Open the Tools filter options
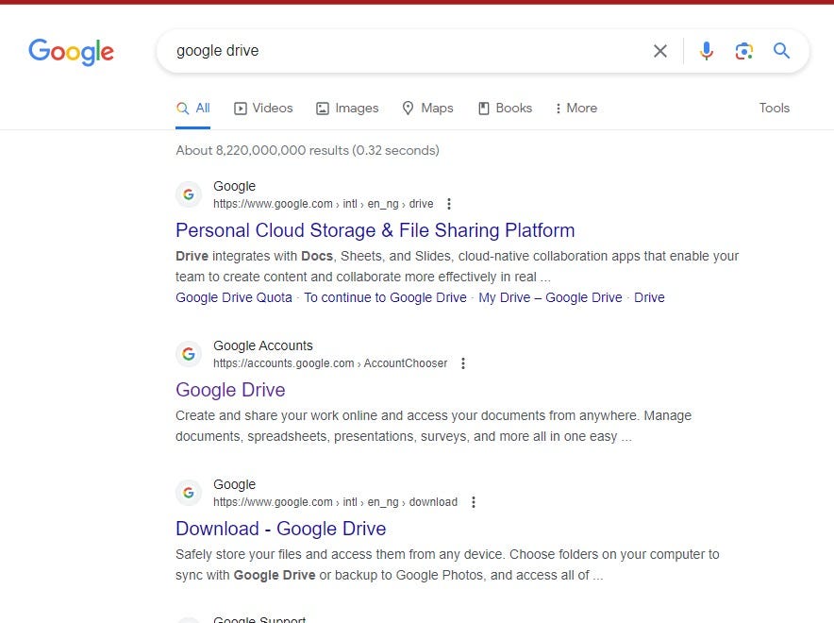Screen dimensions: 834x623 coord(774,108)
